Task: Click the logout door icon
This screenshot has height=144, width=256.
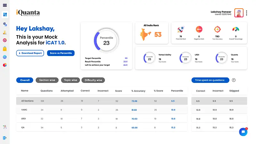Action: click(4, 138)
